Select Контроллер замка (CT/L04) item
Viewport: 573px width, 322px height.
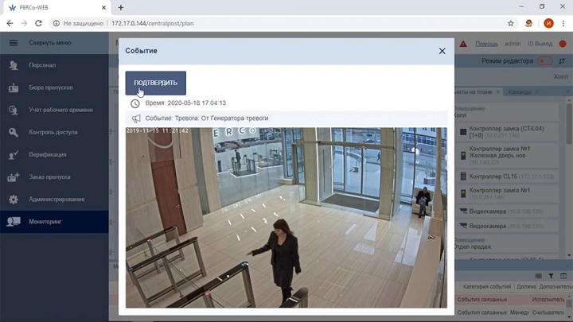506,132
